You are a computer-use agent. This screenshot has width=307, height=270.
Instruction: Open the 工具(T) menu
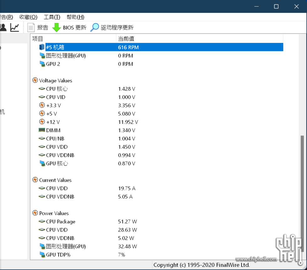click(52, 17)
